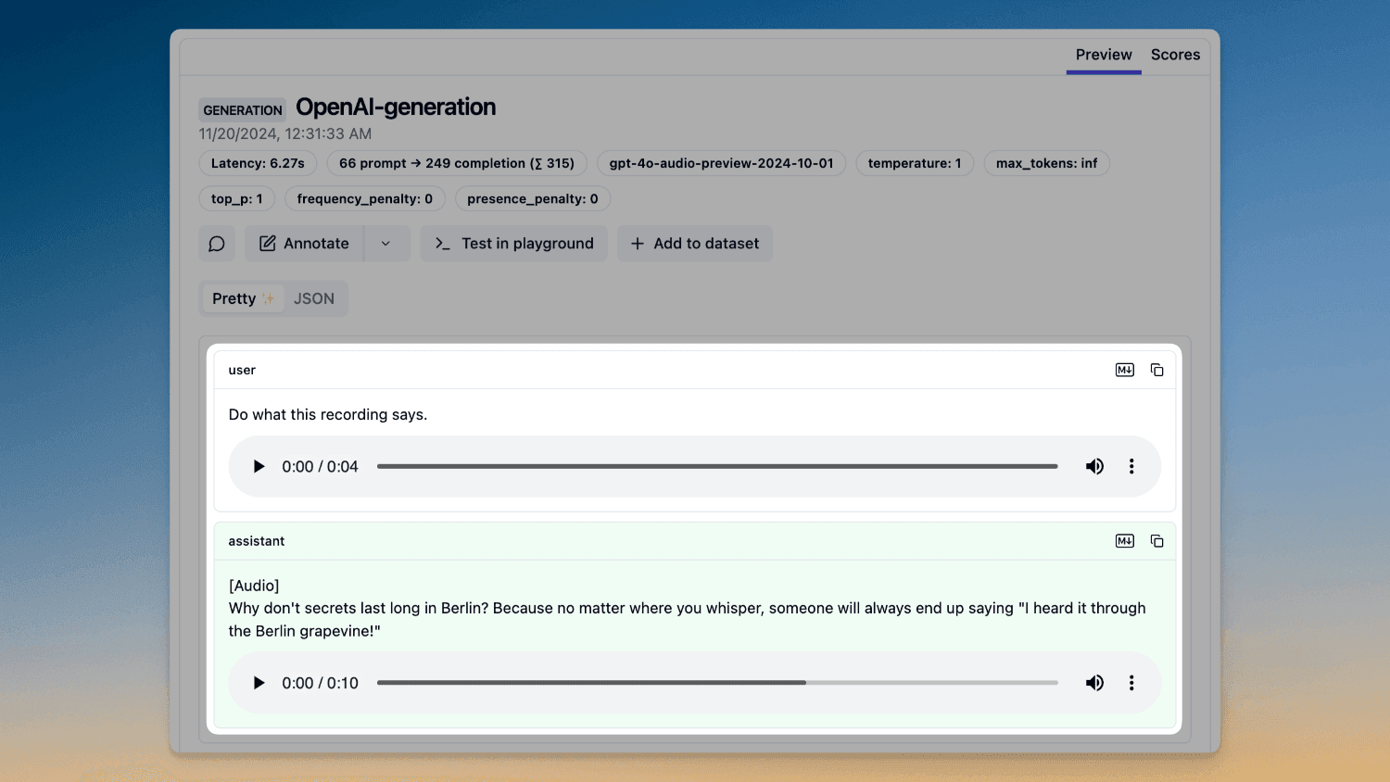Test this generation in playground

tap(513, 243)
